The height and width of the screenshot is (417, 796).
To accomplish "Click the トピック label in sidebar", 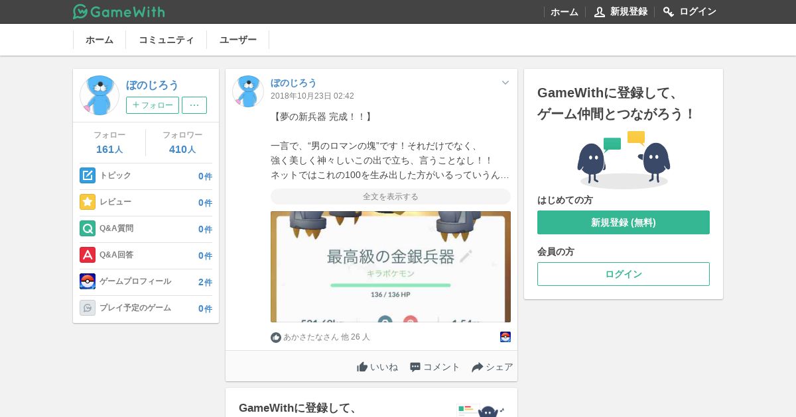I will [x=115, y=175].
